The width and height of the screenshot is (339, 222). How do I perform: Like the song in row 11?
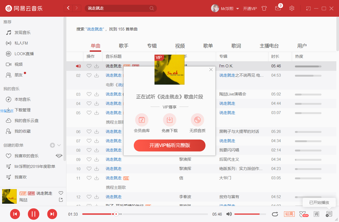tap(89, 178)
